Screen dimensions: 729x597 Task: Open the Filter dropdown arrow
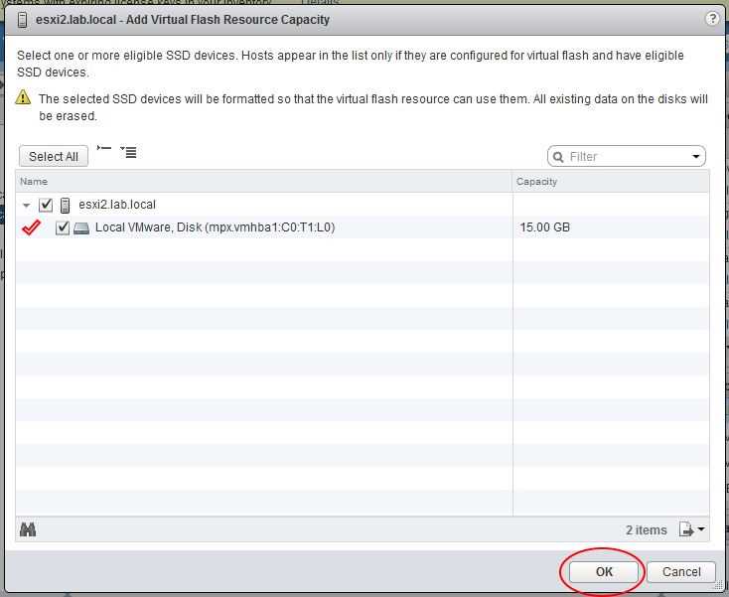(x=695, y=157)
